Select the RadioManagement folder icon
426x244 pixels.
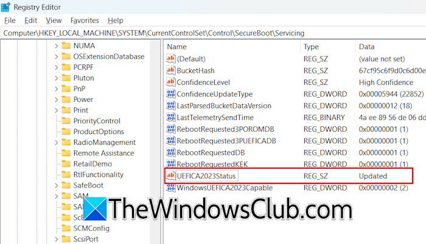66,142
